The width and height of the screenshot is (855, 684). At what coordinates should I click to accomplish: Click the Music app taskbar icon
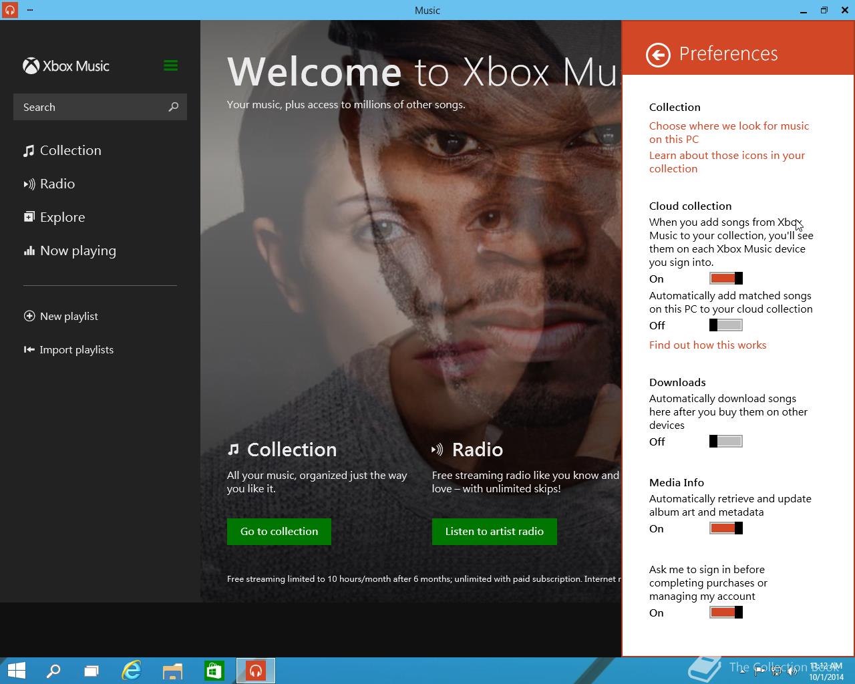click(x=255, y=671)
